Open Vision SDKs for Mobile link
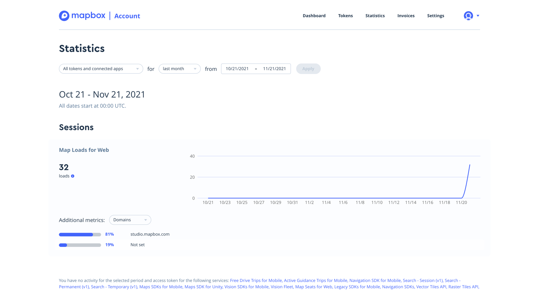 point(246,287)
